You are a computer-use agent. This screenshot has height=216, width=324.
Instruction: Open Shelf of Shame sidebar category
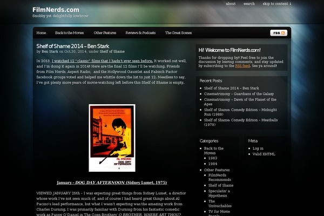(221, 185)
